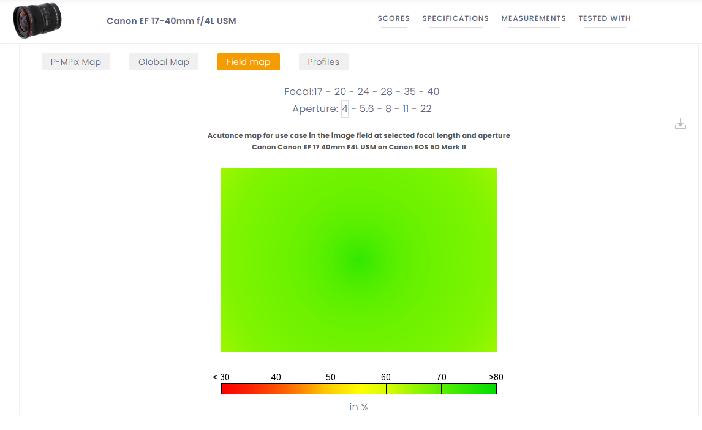Select focal length 24
Viewport: 702px width, 430px height.
pos(363,92)
